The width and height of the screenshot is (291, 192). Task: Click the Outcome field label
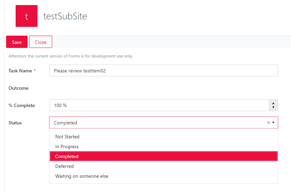point(18,88)
